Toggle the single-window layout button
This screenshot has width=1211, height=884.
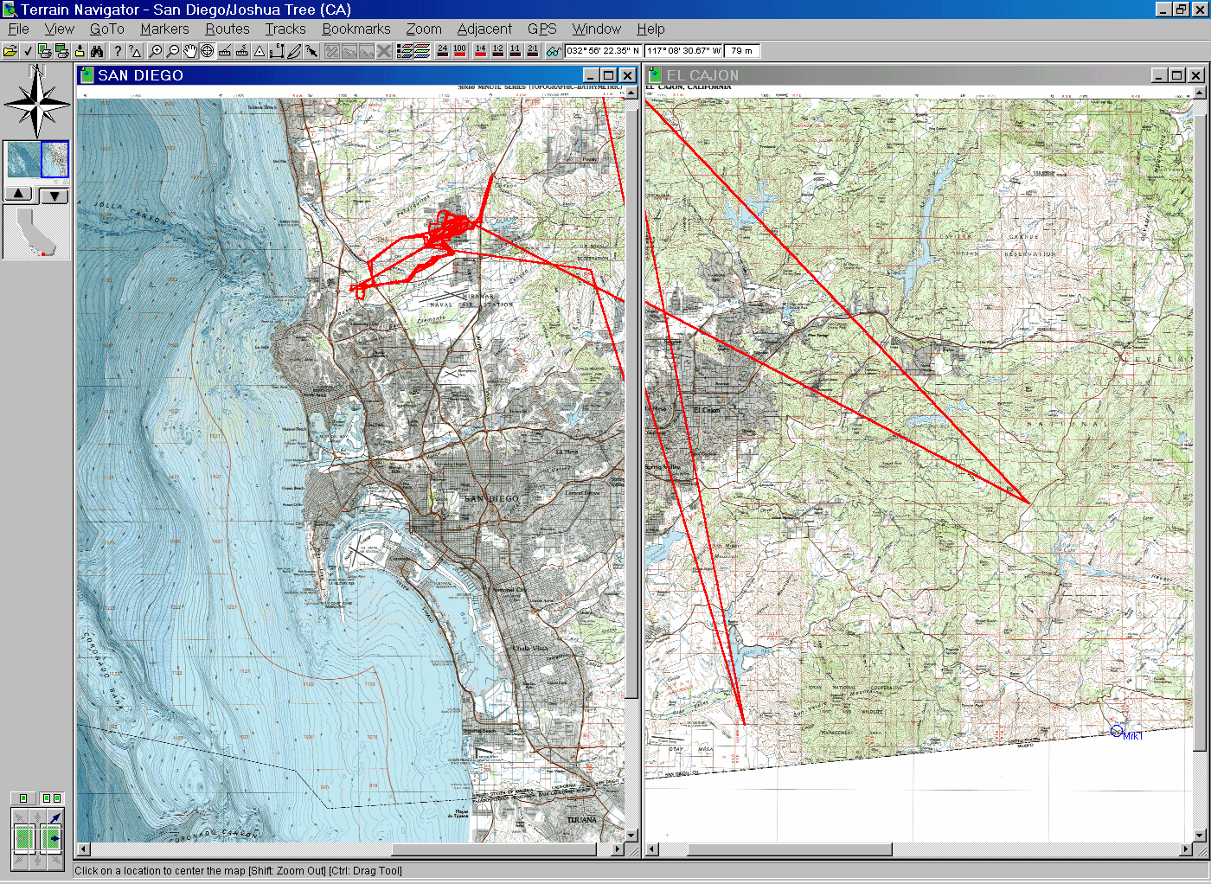(x=23, y=798)
